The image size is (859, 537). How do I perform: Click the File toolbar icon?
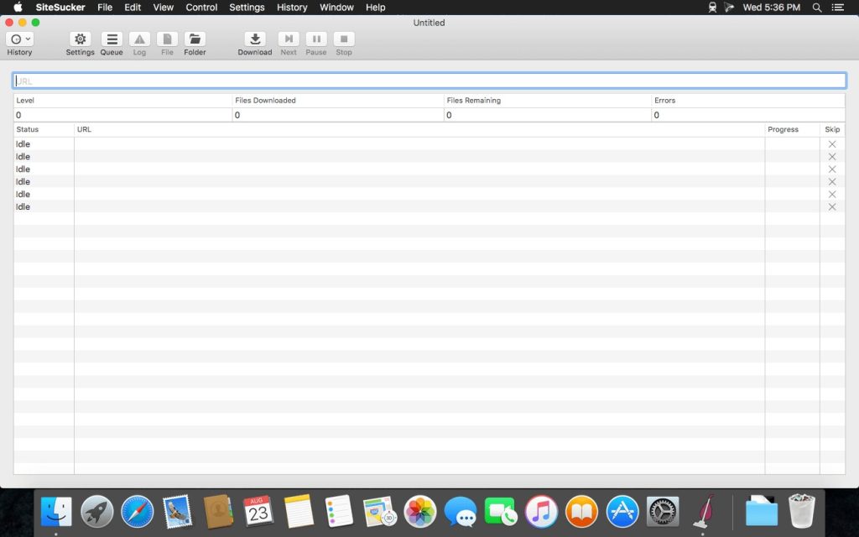tap(167, 39)
